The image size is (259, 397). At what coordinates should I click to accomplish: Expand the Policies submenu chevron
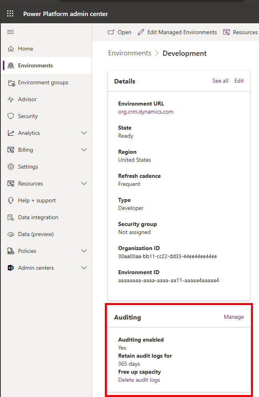pos(84,251)
